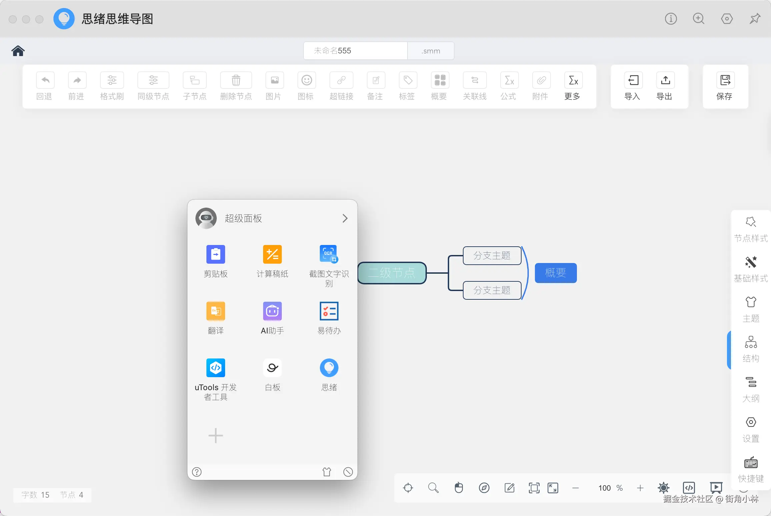The width and height of the screenshot is (771, 516).
Task: Click the zoom in plus button
Action: pyautogui.click(x=640, y=488)
